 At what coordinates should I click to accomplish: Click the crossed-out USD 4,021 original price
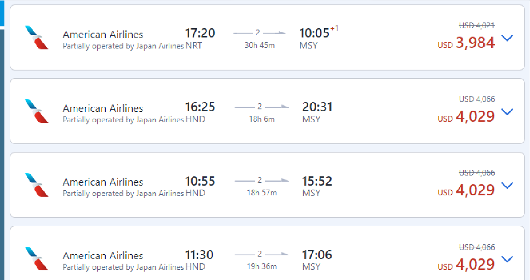pos(477,26)
